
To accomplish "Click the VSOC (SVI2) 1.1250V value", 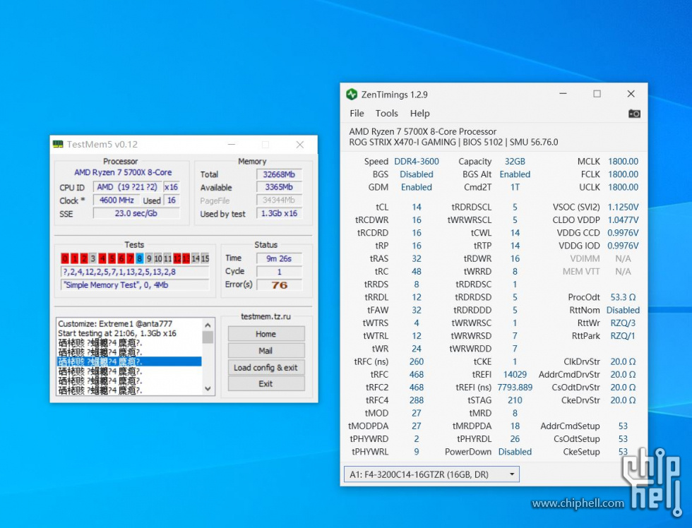I will [623, 207].
